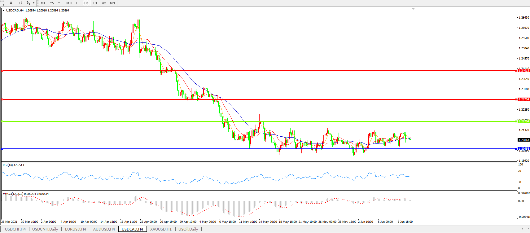530x233 pixels.
Task: Open the USOil,Daily chart tab
Action: point(188,229)
